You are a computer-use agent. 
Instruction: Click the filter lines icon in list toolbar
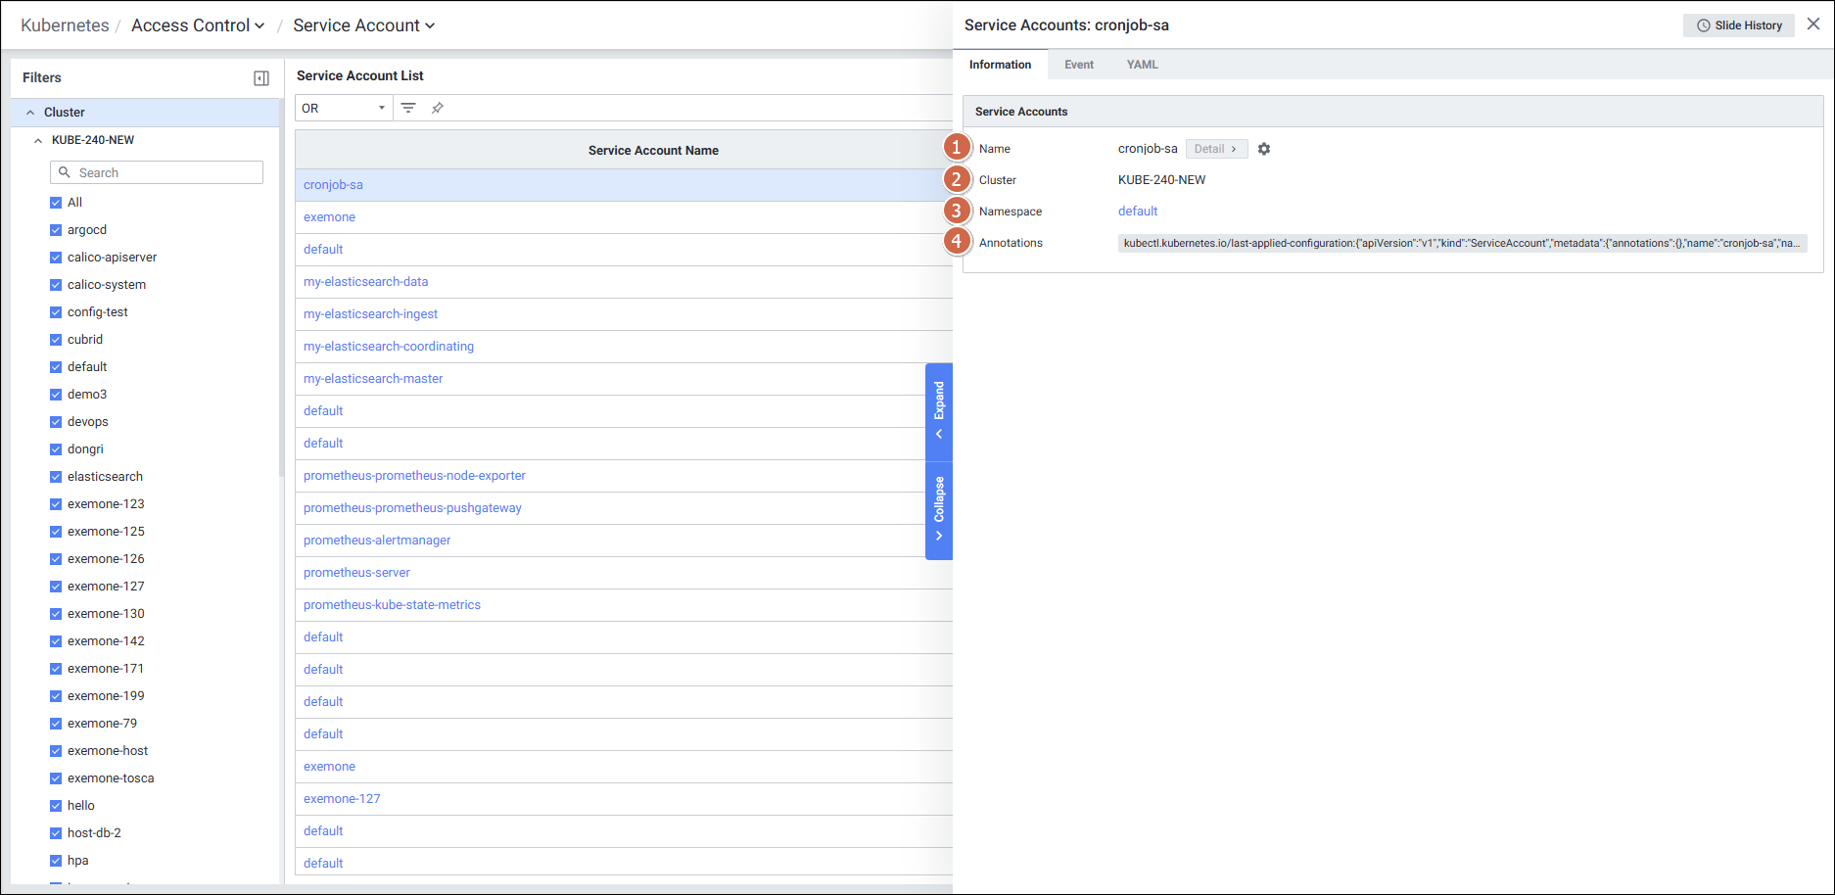click(408, 108)
